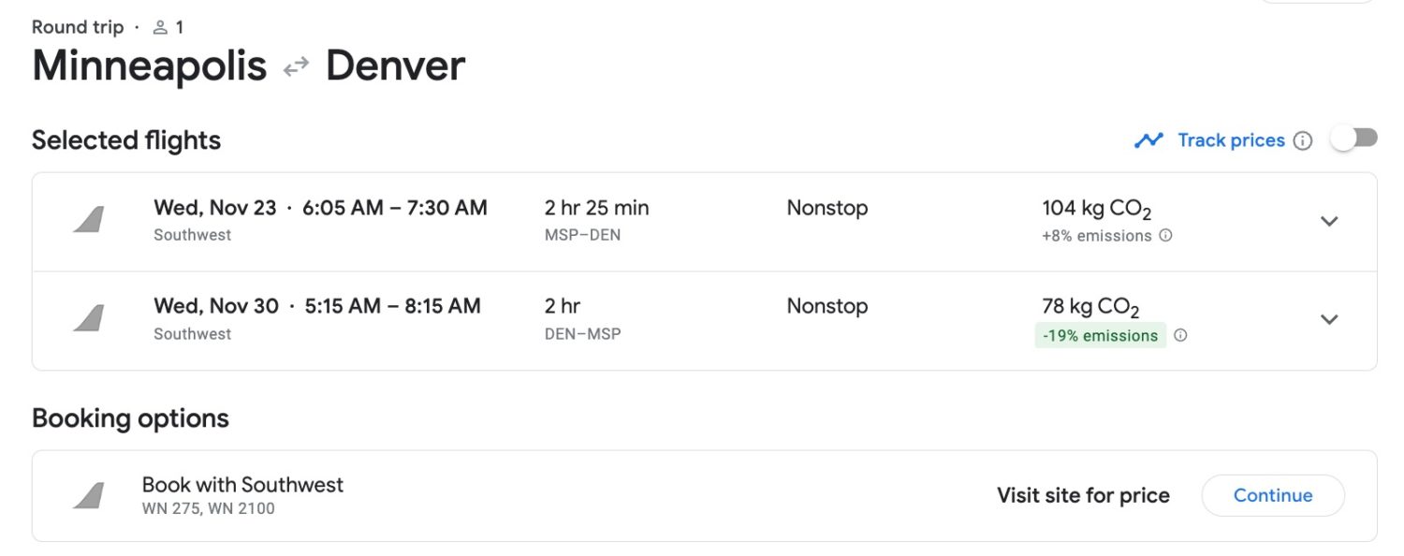Click the info icon next to +8% emissions
This screenshot has width=1404, height=556.
[1167, 236]
